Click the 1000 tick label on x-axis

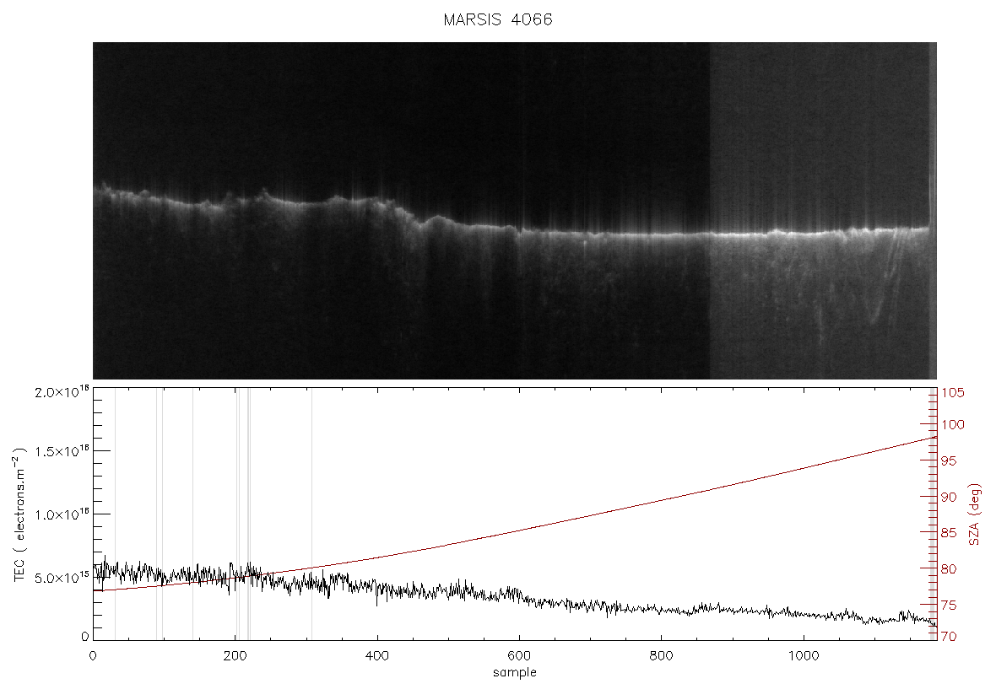(804, 656)
